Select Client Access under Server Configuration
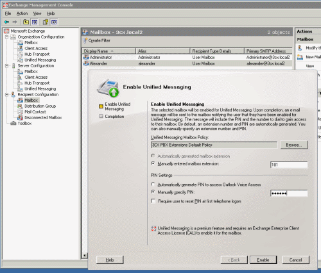This screenshot has height=273, width=321. (36, 78)
